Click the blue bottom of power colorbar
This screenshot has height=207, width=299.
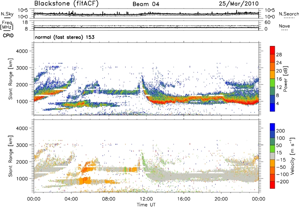coord(272,107)
